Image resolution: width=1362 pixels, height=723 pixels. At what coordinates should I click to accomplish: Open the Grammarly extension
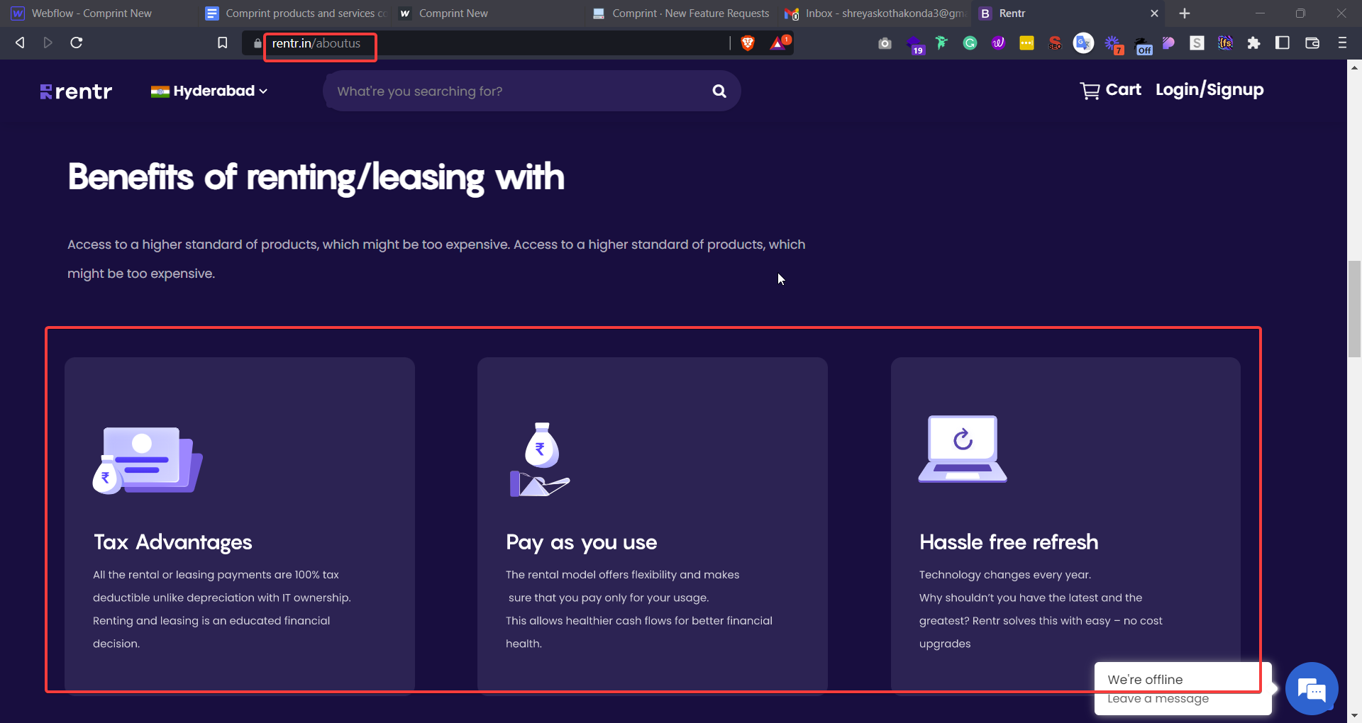pyautogui.click(x=970, y=43)
